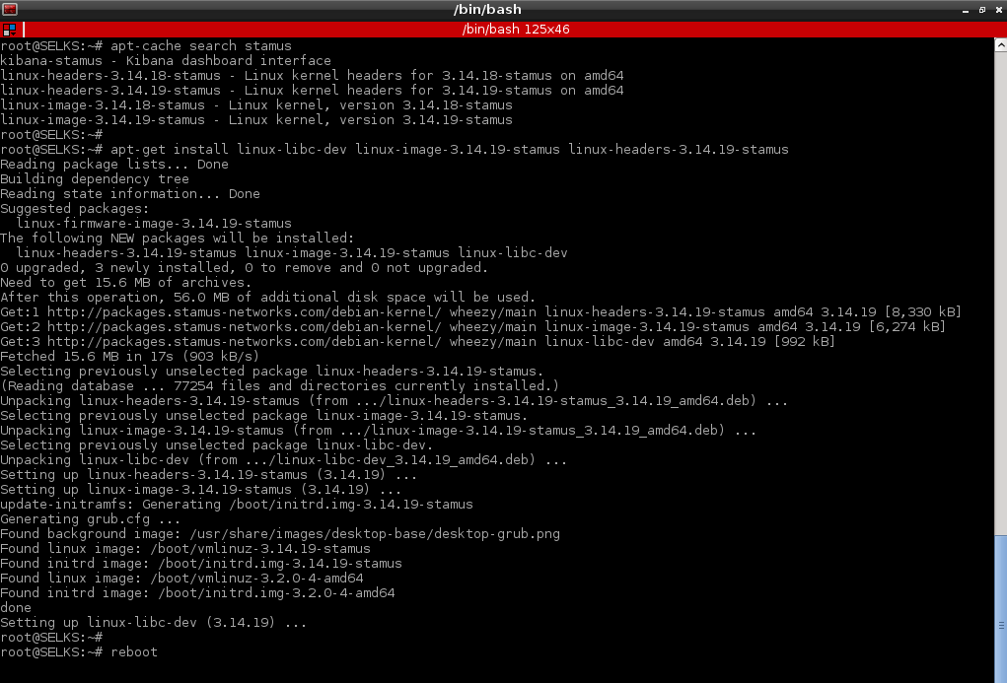Image resolution: width=1007 pixels, height=683 pixels.
Task: Click the 'Unpacking linux-headers-3.14.19-stamus' line
Action: tap(394, 400)
